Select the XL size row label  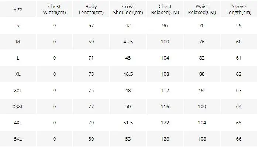18,74
